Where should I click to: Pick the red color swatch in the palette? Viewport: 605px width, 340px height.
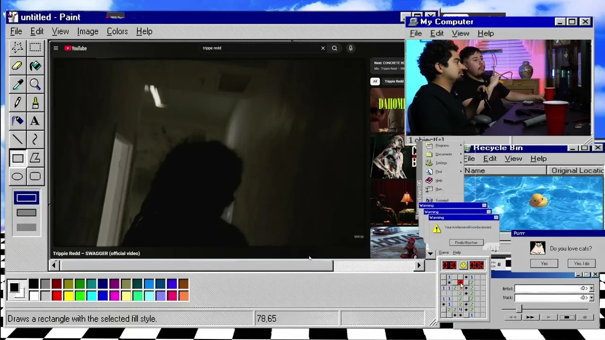(57, 296)
